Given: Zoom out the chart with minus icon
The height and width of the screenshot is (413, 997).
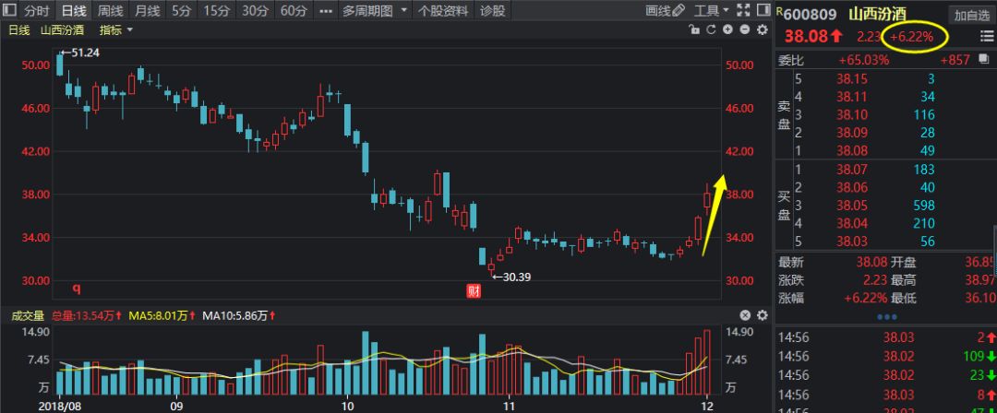Looking at the screenshot, I should tap(745, 29).
